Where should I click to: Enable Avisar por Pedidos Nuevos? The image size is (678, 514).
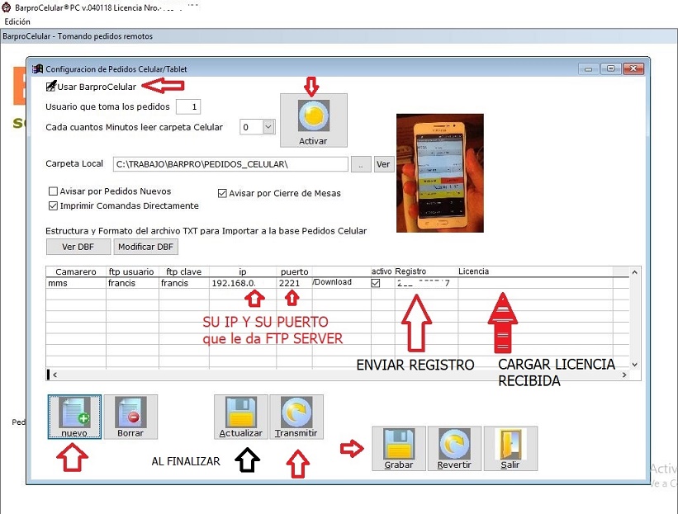(x=53, y=191)
